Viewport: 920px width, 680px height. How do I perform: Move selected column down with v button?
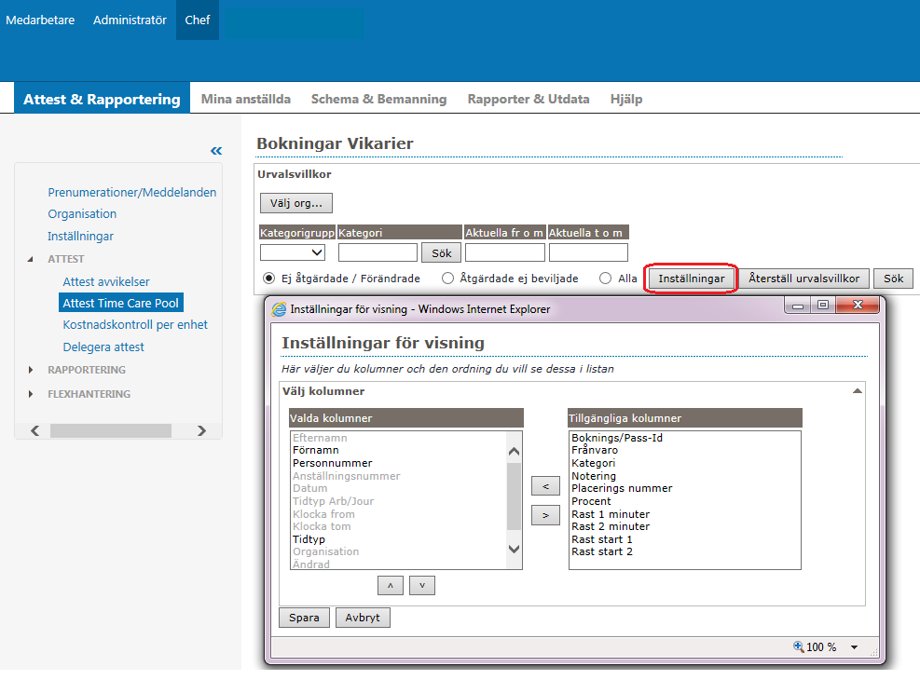pyautogui.click(x=422, y=585)
